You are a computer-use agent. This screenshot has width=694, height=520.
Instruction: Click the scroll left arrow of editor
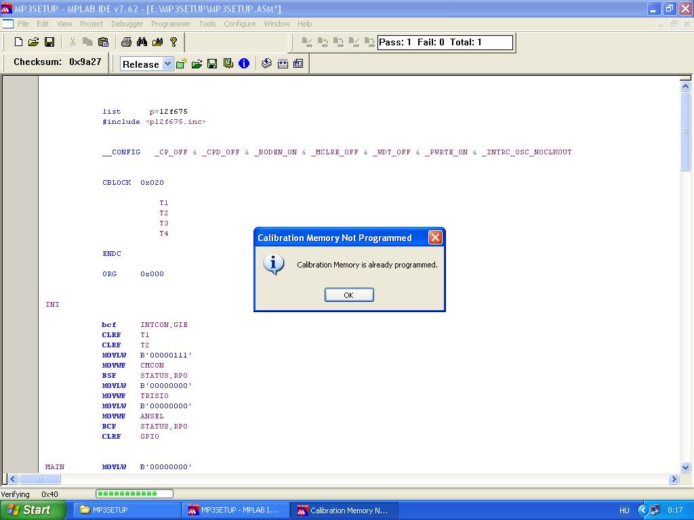[x=12, y=479]
